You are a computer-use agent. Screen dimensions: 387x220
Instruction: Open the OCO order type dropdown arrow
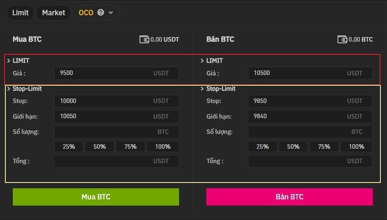pyautogui.click(x=111, y=13)
